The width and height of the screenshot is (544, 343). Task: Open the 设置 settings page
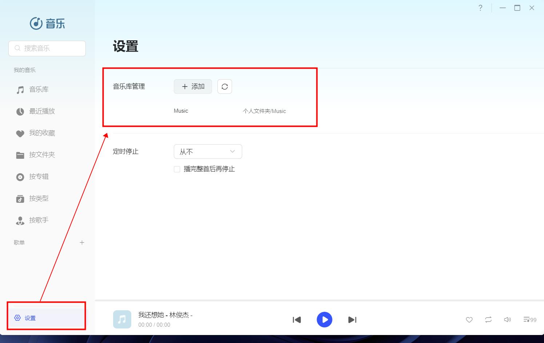[30, 318]
